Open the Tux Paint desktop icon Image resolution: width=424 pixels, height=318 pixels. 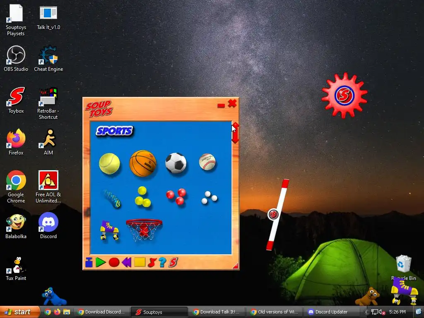click(16, 268)
